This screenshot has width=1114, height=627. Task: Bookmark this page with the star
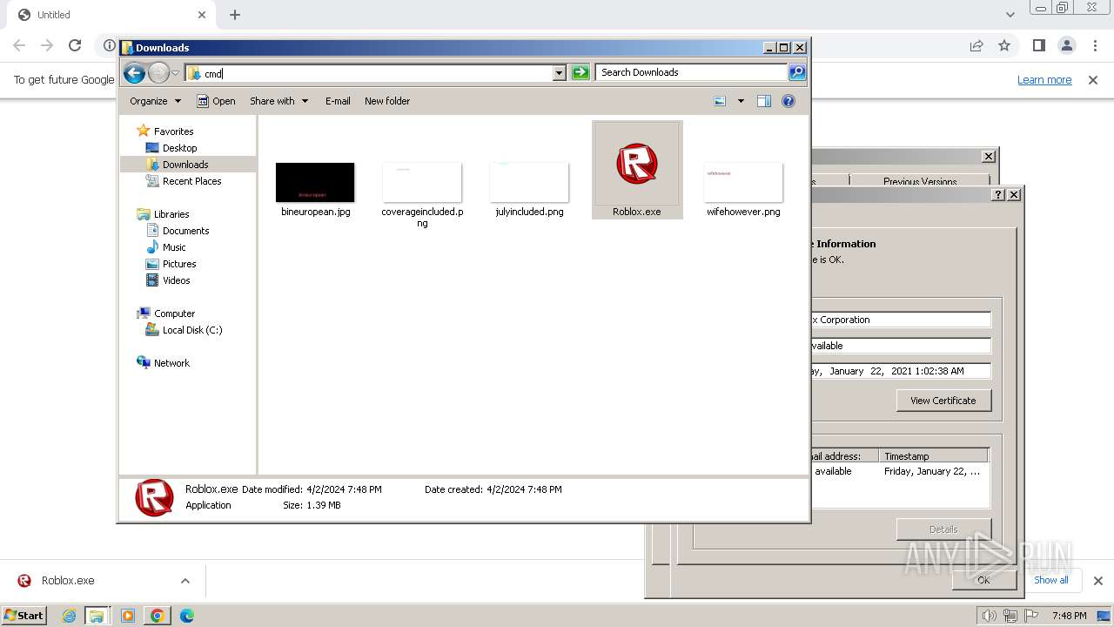1004,45
